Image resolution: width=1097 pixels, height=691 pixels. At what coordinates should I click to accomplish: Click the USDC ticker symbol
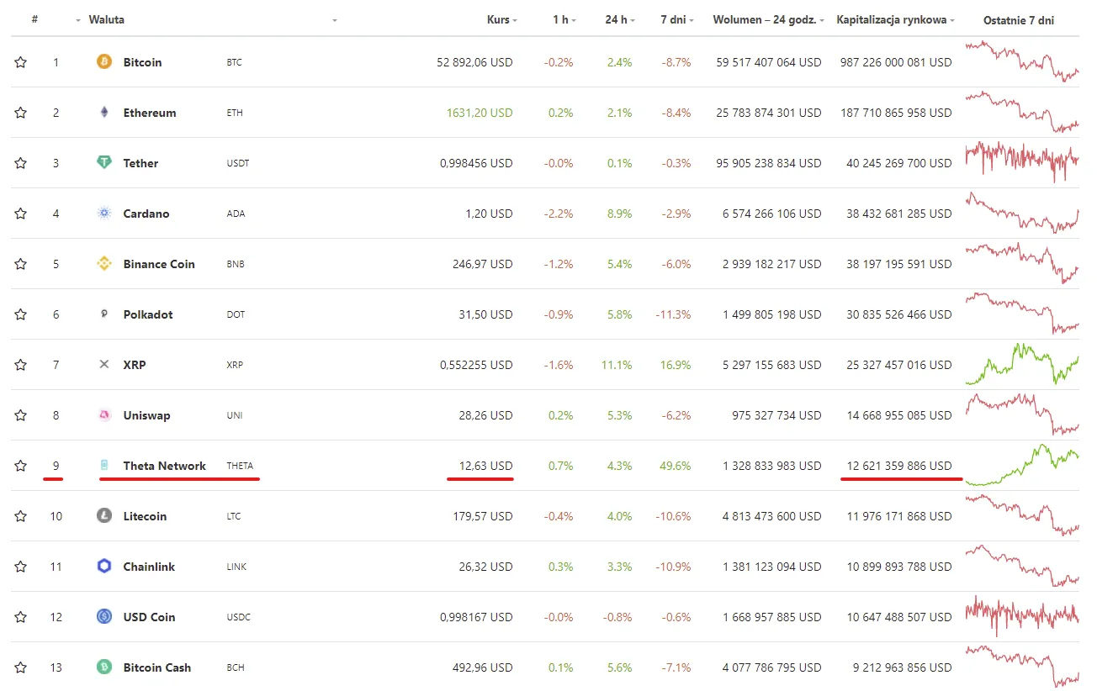pyautogui.click(x=238, y=617)
